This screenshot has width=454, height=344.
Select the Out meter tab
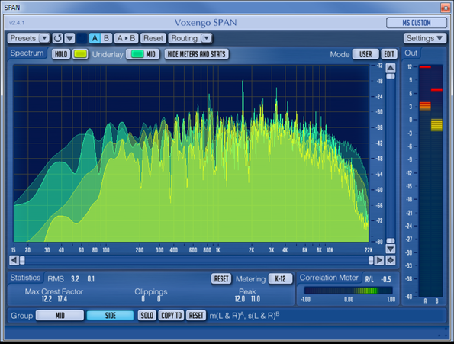[x=411, y=53]
